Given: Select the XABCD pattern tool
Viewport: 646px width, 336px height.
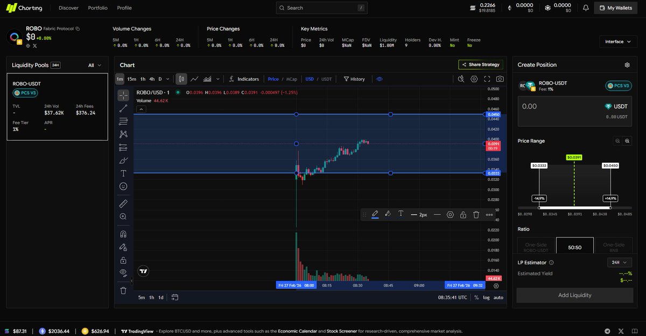Looking at the screenshot, I should click(123, 134).
